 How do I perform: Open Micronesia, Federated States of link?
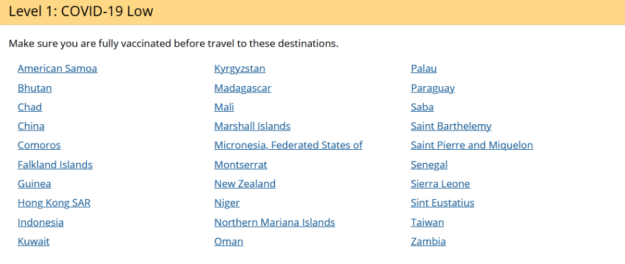point(288,145)
